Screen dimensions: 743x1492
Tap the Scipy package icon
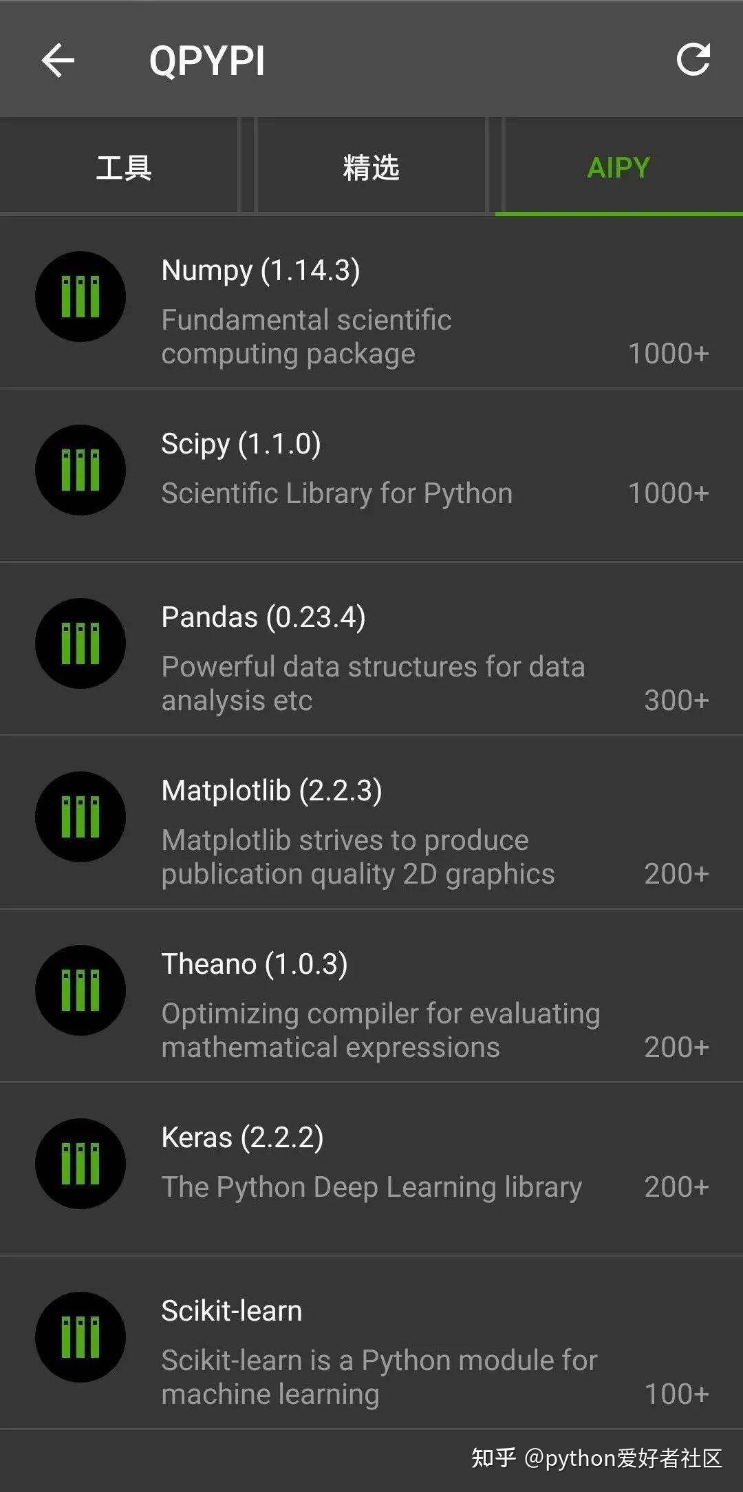click(80, 470)
